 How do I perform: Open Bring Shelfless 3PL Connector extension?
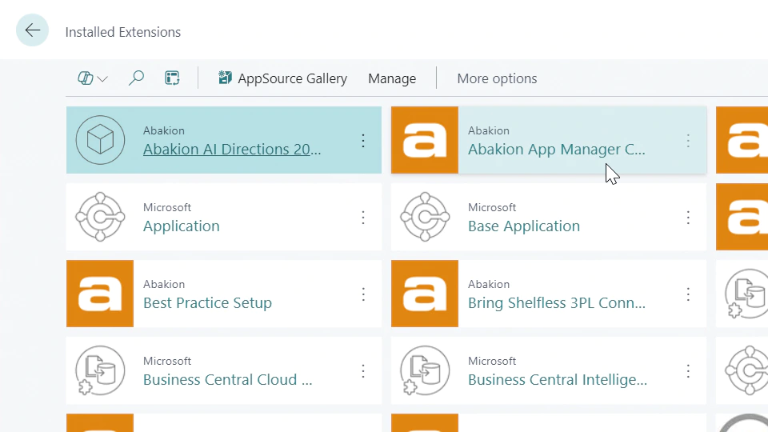(x=557, y=302)
